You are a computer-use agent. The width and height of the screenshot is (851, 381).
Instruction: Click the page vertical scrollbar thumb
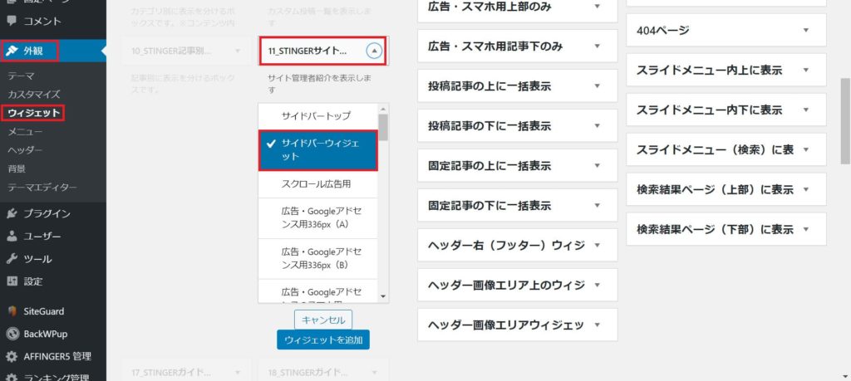tap(845, 120)
